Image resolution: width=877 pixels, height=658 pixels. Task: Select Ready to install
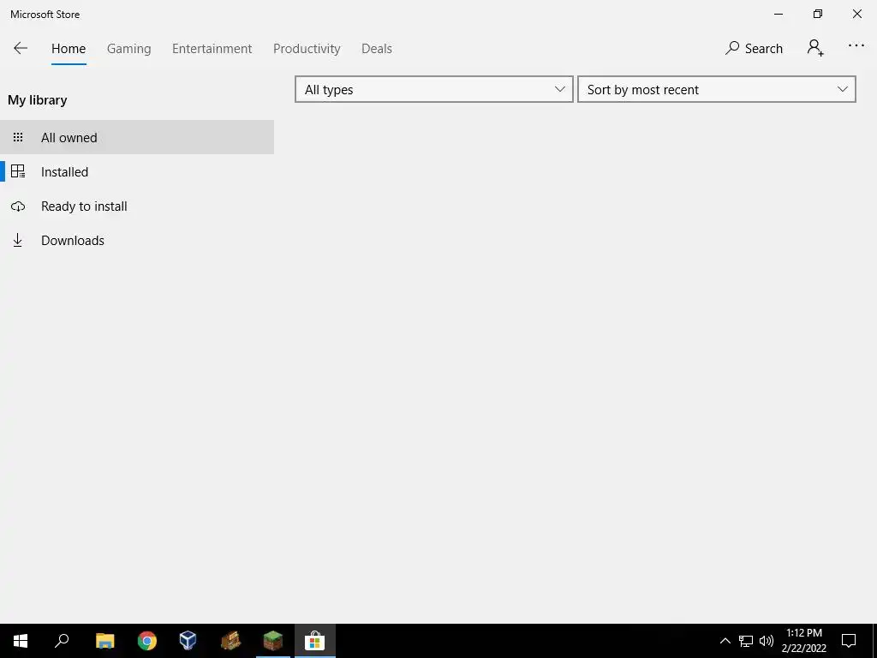(137, 206)
